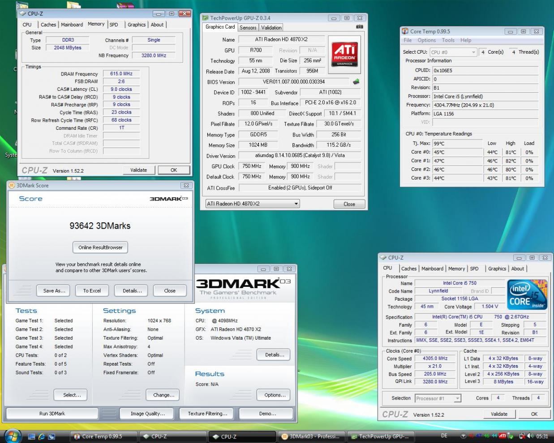Click Close button in GPU-Z

[349, 204]
